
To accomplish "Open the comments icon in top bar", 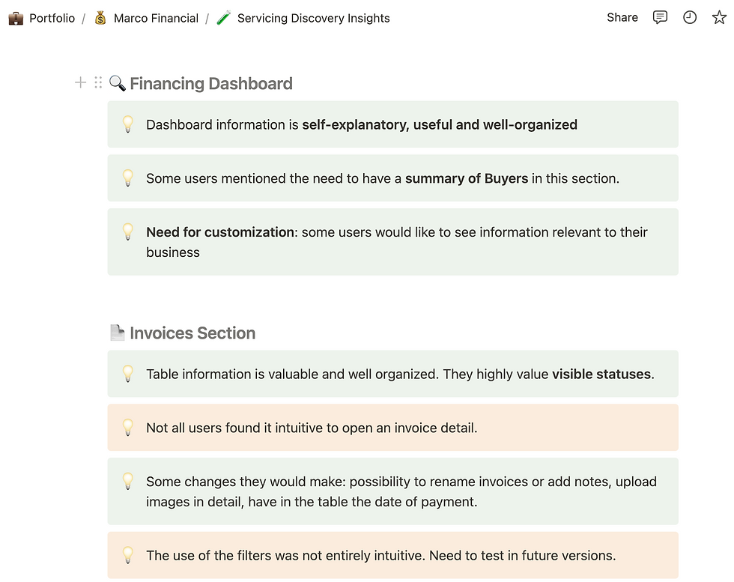I will coord(660,17).
